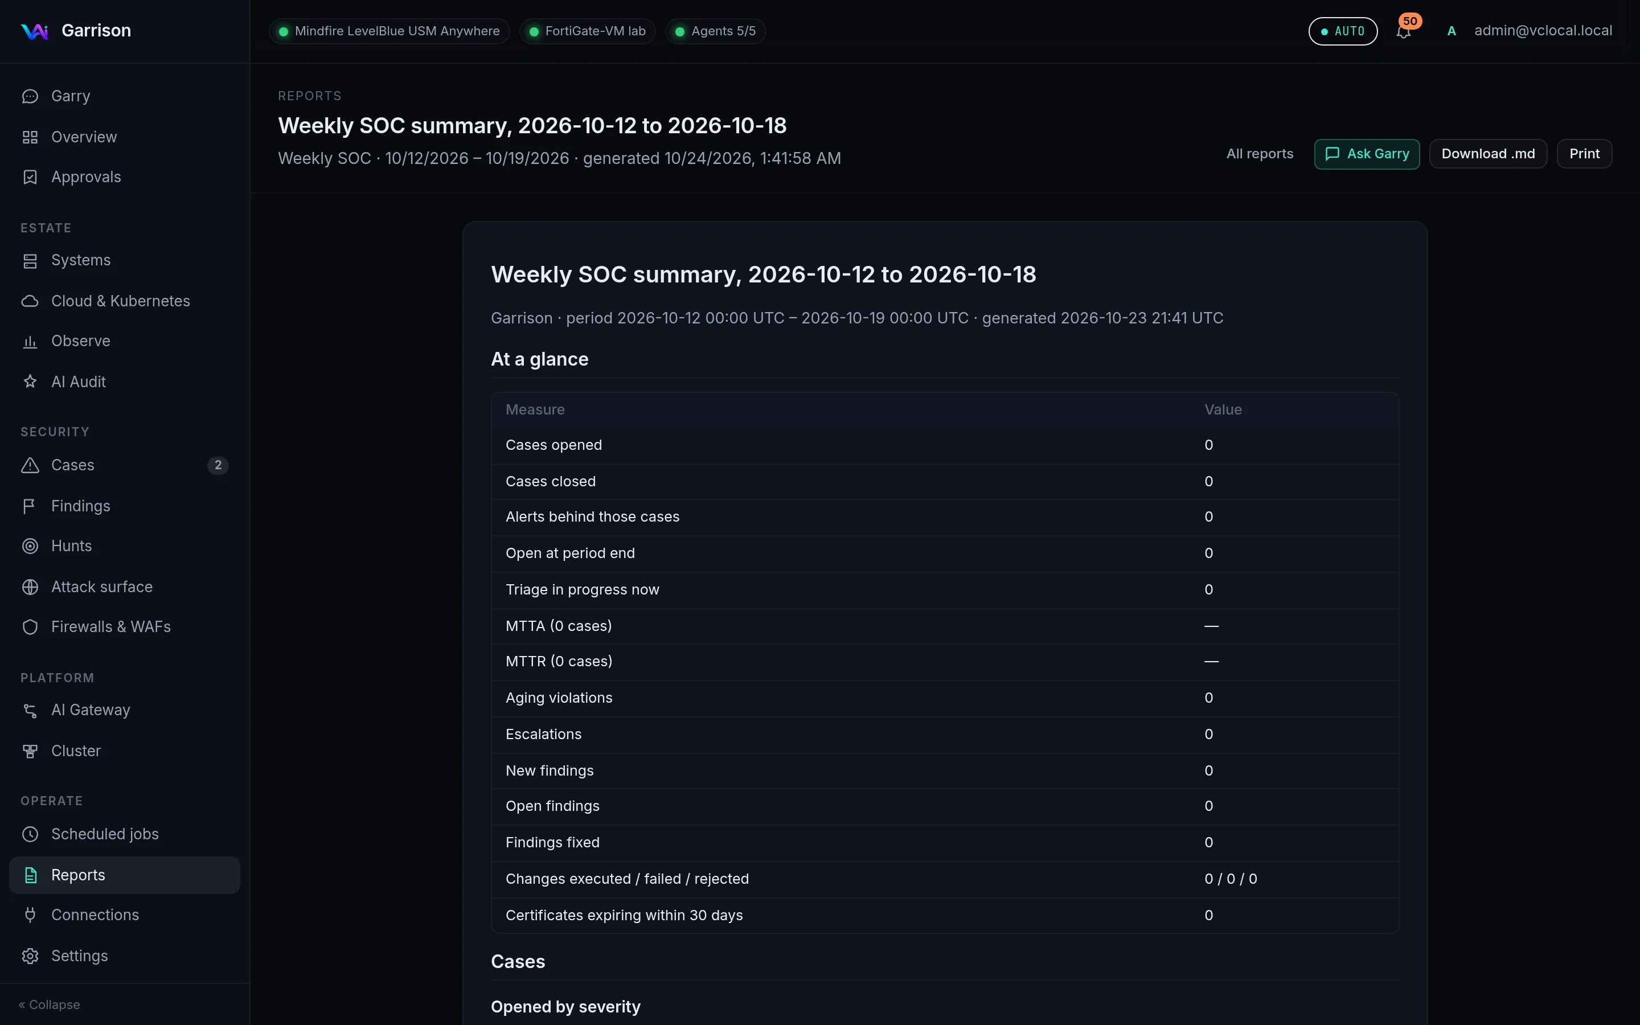
Task: Open the Garry chat icon in sidebar
Action: [x=30, y=96]
